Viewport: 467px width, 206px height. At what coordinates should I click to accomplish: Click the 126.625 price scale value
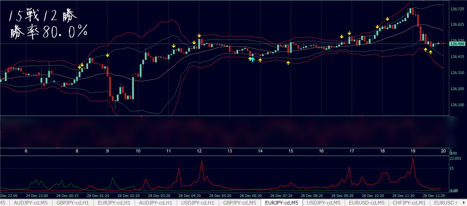[x=457, y=25]
